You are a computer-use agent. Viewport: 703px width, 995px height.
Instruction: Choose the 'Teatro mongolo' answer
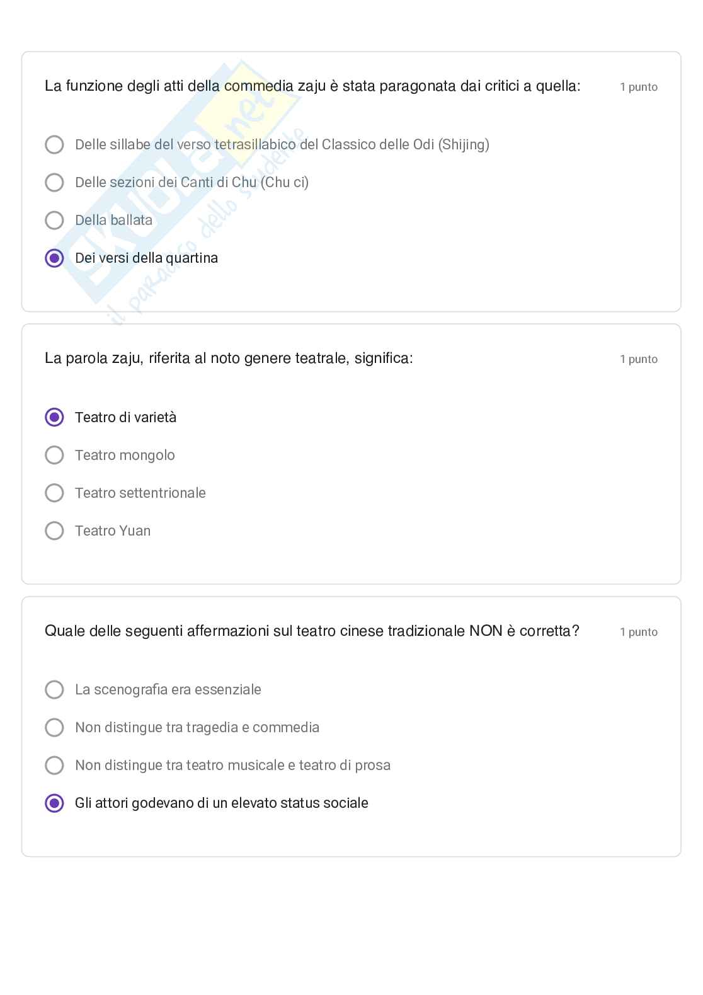(55, 455)
